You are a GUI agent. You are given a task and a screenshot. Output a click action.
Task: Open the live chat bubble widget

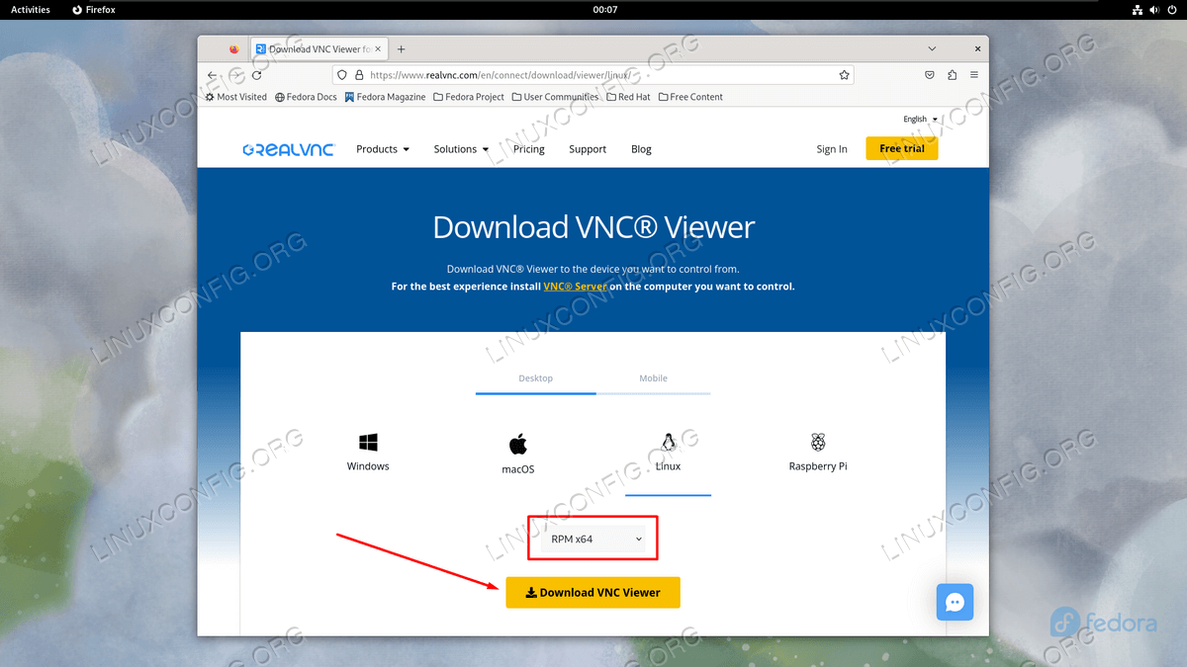956,602
